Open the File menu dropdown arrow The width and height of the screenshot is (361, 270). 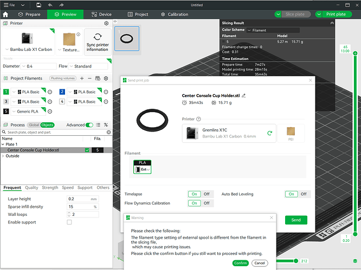pos(23,5)
